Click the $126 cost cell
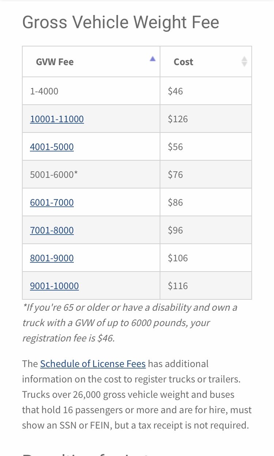 click(206, 119)
